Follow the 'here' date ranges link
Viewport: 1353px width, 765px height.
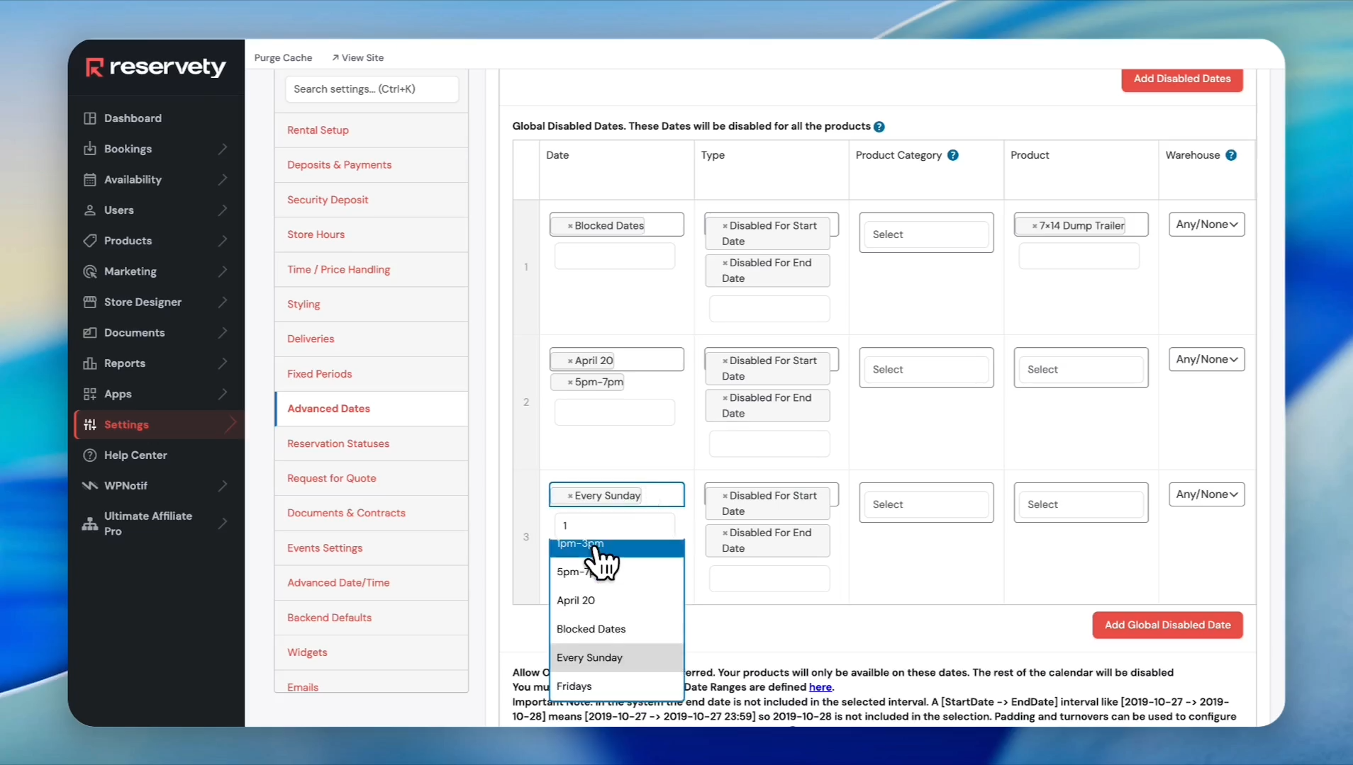tap(820, 687)
